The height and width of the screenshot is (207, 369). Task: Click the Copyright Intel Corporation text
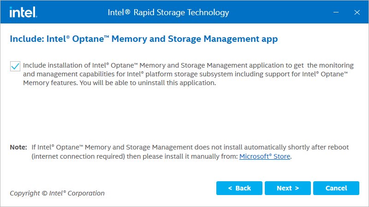point(57,193)
